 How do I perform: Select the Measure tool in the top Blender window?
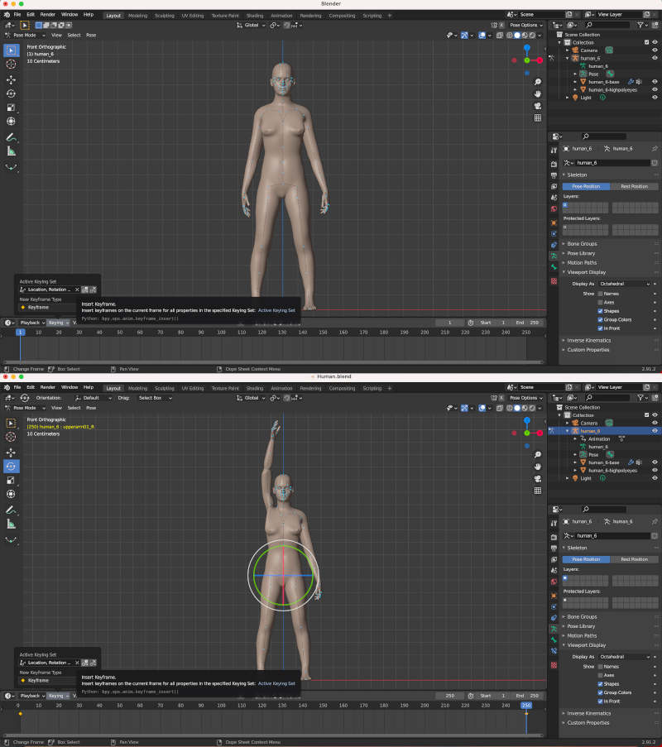(11, 151)
